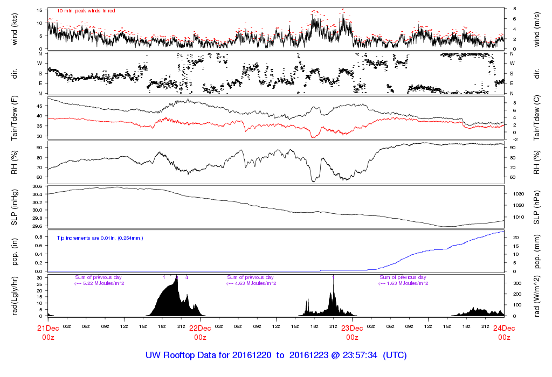Click the '30.6' tick on the SLP axis
This screenshot has width=552, height=377.
[x=37, y=186]
